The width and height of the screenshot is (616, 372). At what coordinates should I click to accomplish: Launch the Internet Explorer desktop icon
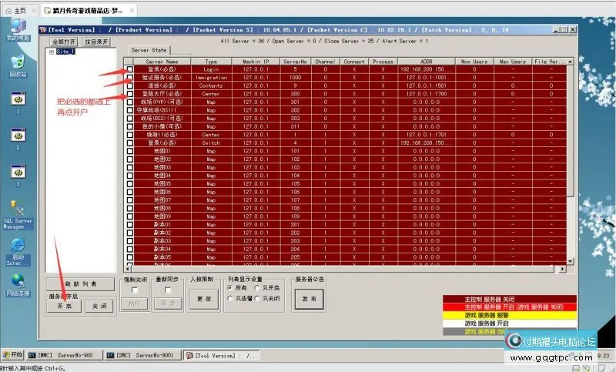18,252
